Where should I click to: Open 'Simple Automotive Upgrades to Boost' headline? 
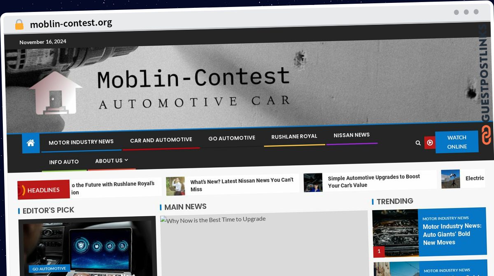374,181
